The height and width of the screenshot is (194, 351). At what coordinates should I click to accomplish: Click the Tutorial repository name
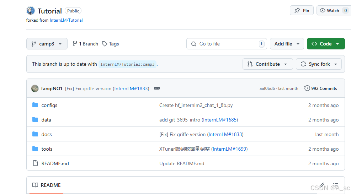[x=49, y=11]
